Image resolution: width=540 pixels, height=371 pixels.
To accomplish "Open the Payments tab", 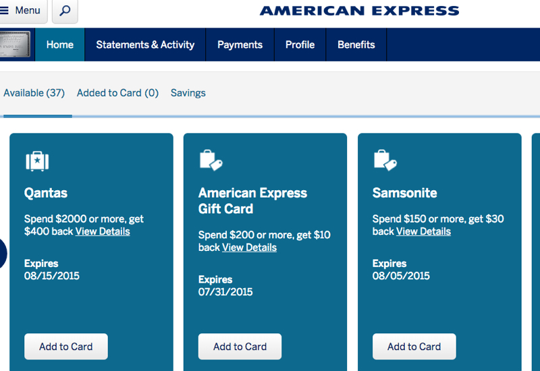I will click(x=240, y=45).
